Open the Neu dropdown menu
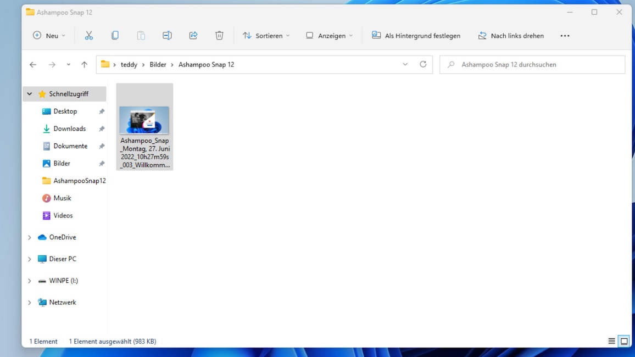 [49, 36]
